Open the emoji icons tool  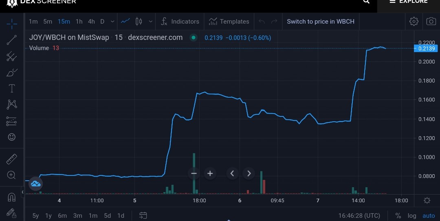(x=11, y=137)
